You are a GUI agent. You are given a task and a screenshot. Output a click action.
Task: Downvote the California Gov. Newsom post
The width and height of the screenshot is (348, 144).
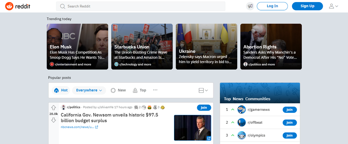pos(53,120)
